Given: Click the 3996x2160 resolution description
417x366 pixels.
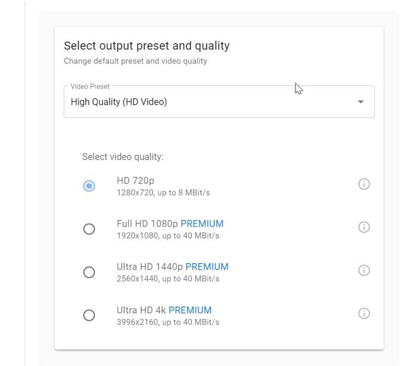Looking at the screenshot, I should pyautogui.click(x=168, y=322).
